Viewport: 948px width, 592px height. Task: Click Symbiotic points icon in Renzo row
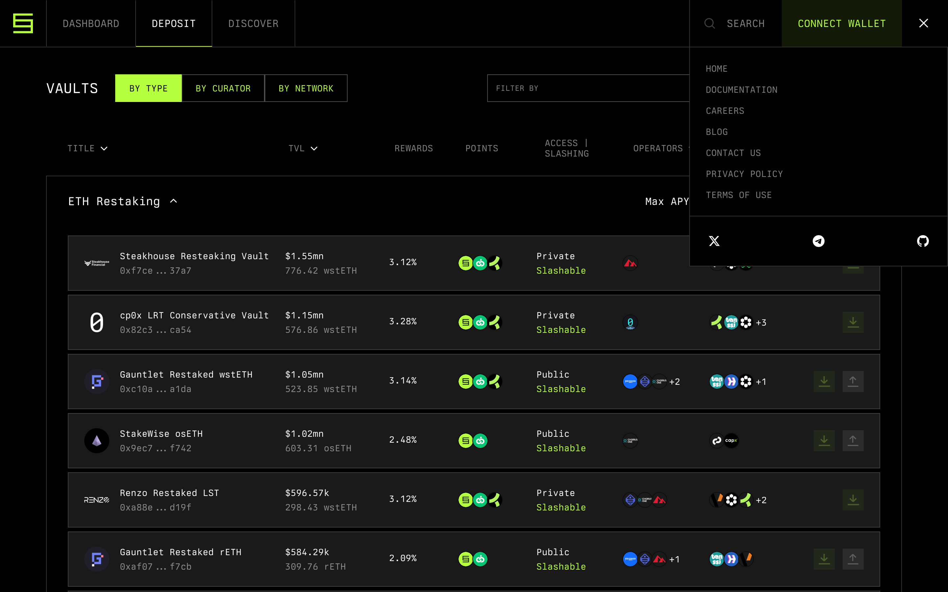click(x=465, y=500)
